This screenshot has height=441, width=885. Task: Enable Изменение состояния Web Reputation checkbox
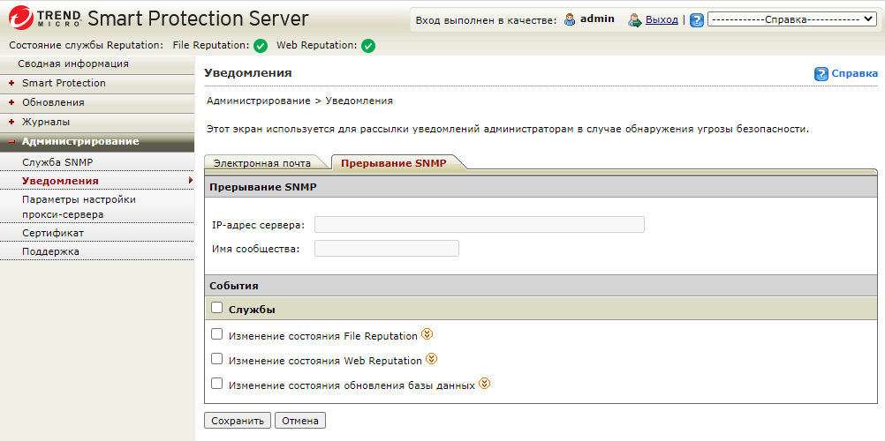pos(217,359)
